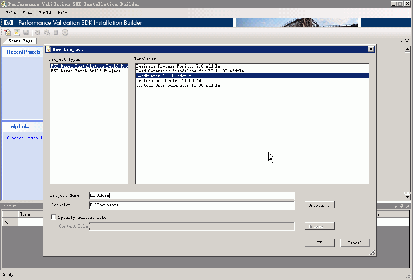Screen dimensions: 413x280
Task: Click the Cancel button
Action: 355,243
